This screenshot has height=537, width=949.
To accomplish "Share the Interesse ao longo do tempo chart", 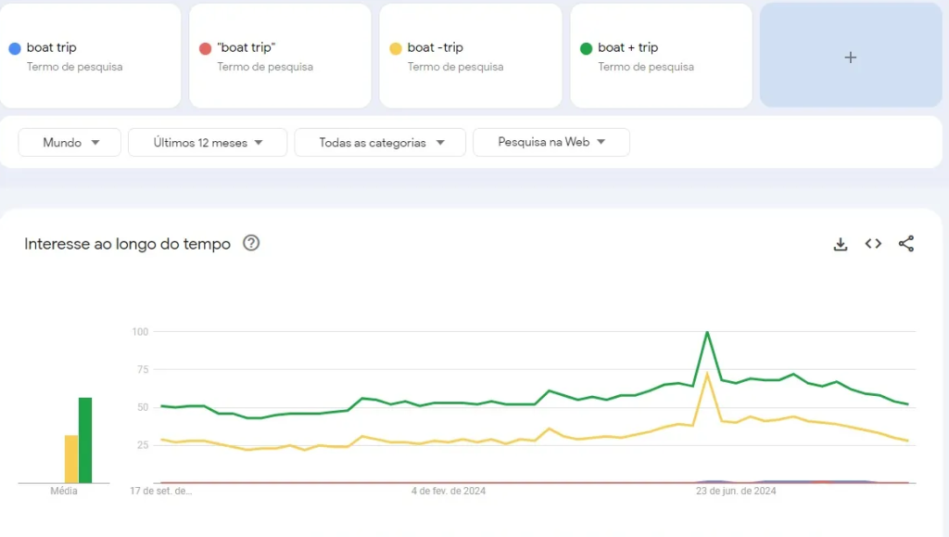I will (906, 244).
